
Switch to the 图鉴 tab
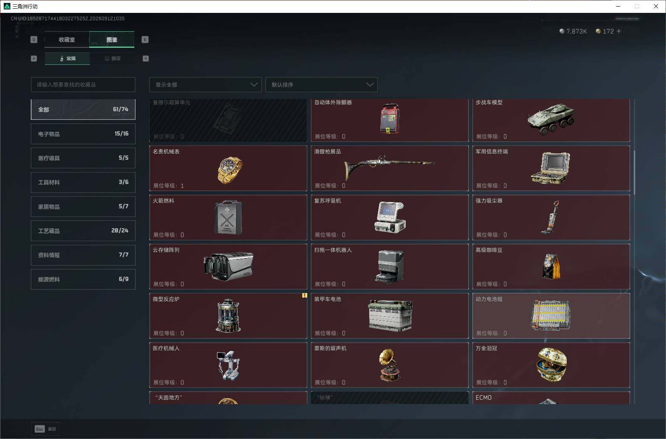click(x=112, y=39)
